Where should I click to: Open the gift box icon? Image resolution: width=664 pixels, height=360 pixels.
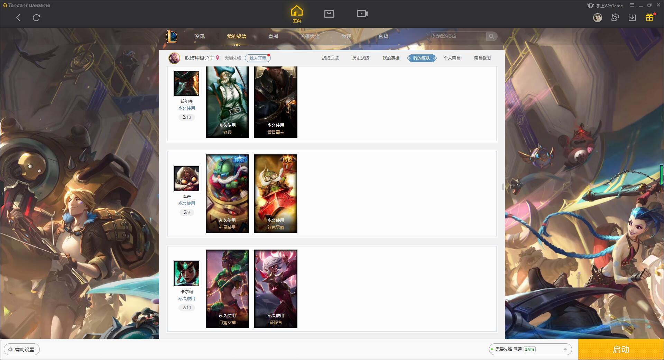pos(649,18)
